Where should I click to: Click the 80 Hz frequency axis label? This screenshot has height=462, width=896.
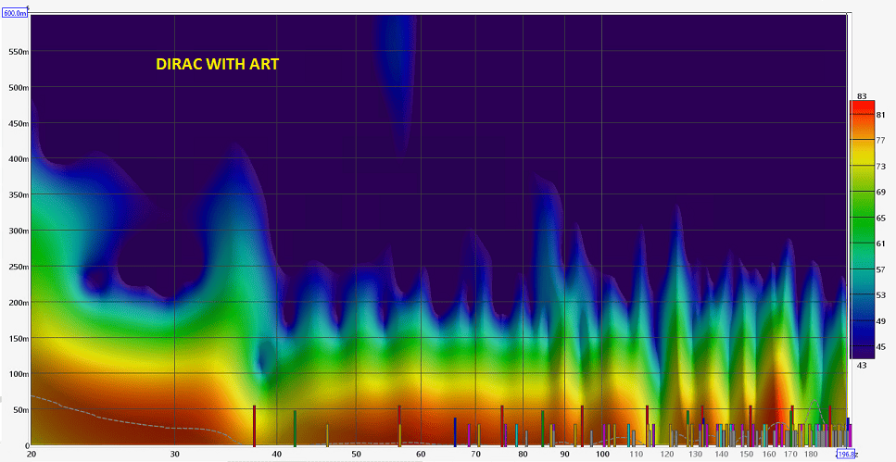coord(523,454)
